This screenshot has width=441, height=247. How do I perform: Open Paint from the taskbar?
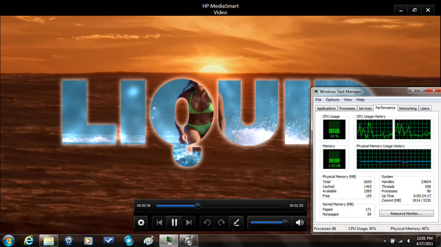point(149,241)
